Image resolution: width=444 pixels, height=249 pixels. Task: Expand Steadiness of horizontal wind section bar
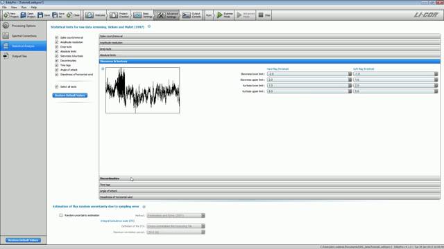coord(270,197)
